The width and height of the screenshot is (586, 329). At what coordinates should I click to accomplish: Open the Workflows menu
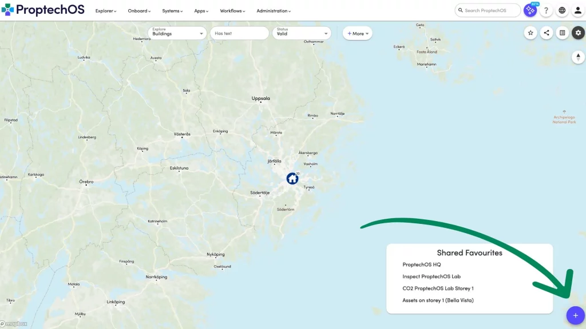click(x=231, y=11)
